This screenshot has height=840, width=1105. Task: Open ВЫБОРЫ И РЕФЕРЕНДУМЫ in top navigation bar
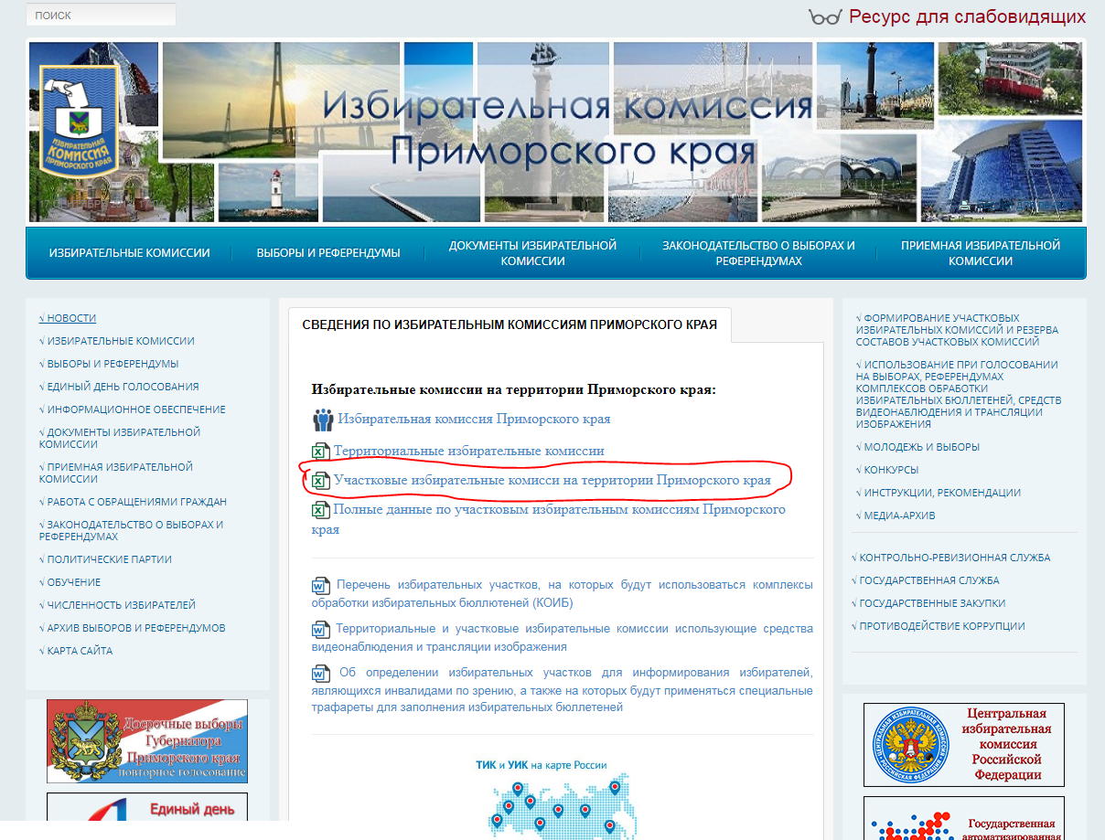point(328,253)
